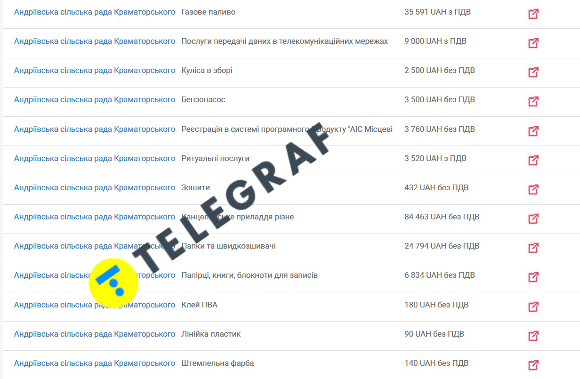The width and height of the screenshot is (580, 379).
Task: Open external link for Газове паливо row
Action: (533, 14)
